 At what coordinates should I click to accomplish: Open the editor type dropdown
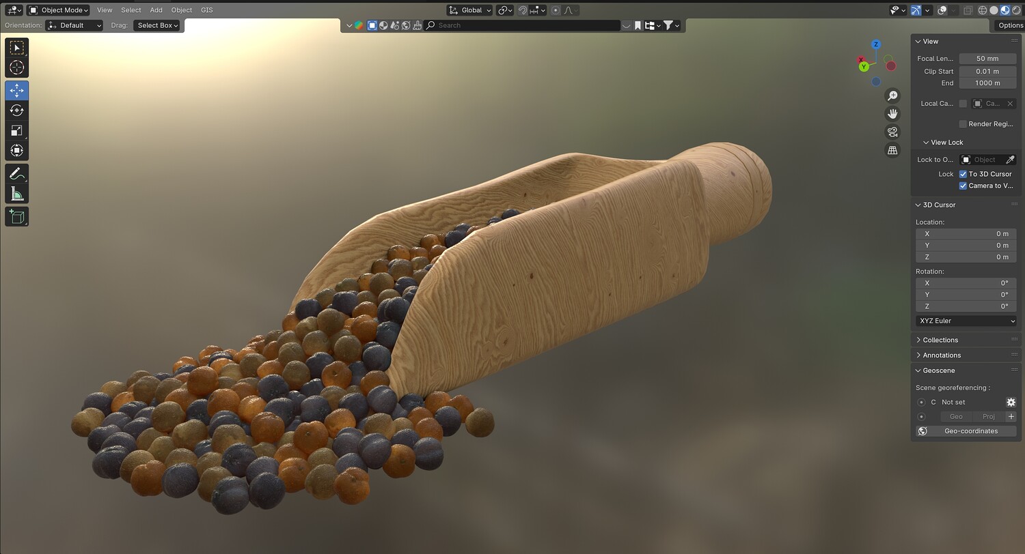pos(14,10)
